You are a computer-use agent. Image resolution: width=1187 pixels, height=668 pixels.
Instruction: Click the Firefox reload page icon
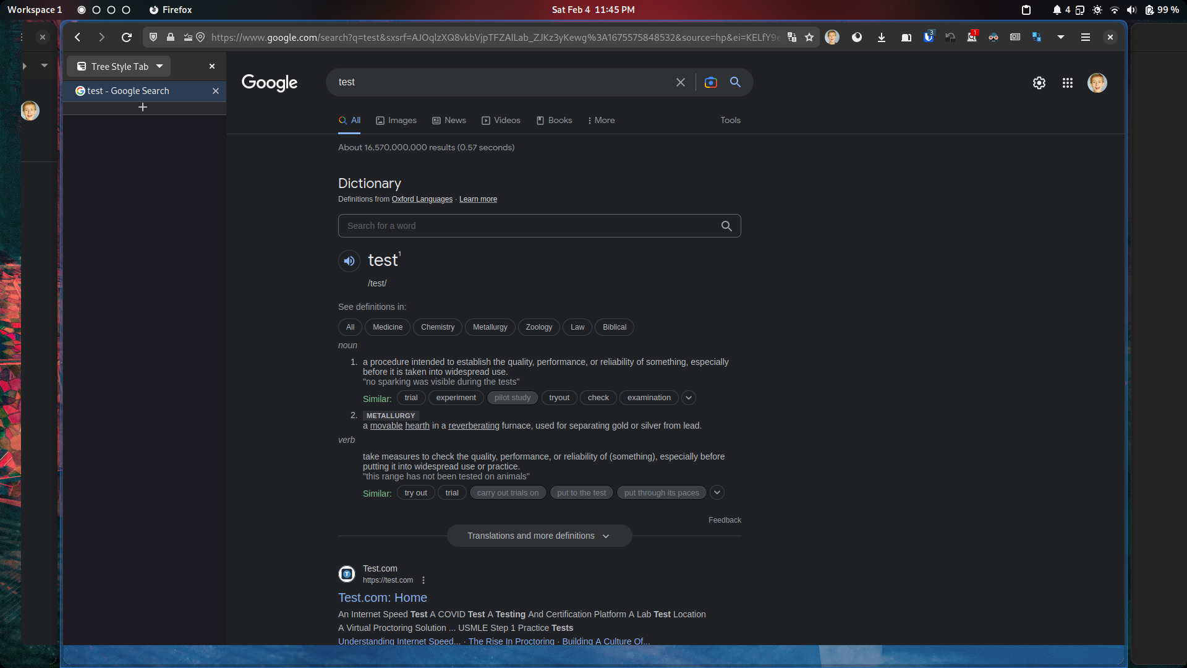[x=127, y=37]
